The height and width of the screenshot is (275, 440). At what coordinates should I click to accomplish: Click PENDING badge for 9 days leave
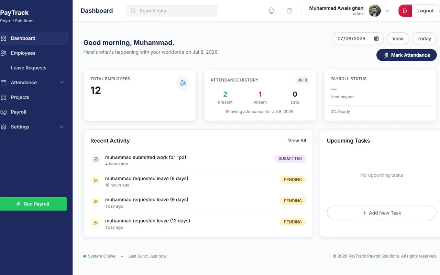tap(293, 201)
